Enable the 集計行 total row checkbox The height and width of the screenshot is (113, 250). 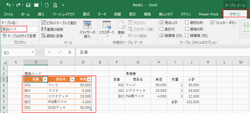(x=161, y=29)
